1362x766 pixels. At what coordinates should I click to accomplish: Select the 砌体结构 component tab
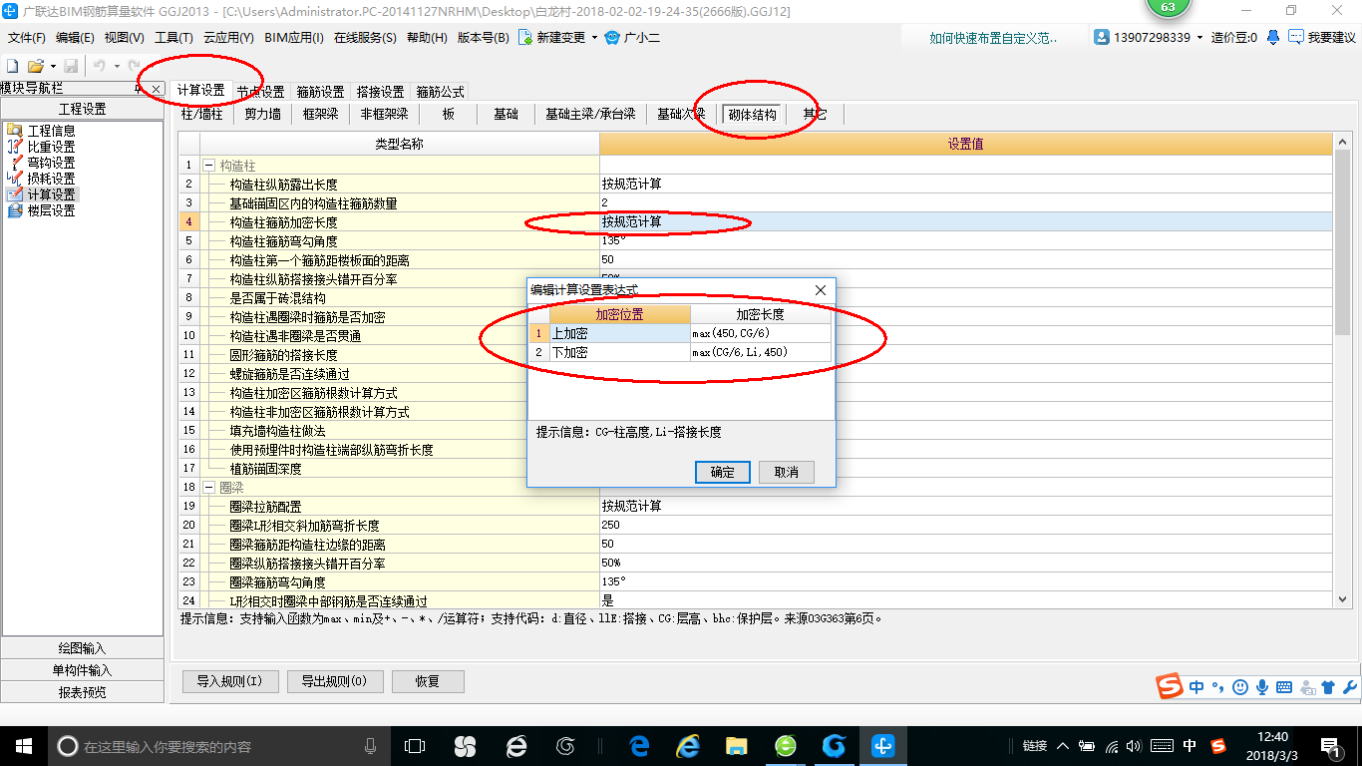coord(752,115)
